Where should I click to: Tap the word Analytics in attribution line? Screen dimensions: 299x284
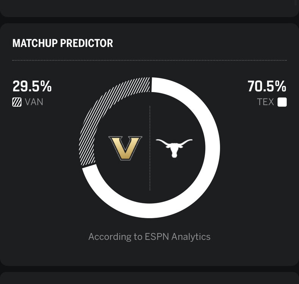(191, 237)
